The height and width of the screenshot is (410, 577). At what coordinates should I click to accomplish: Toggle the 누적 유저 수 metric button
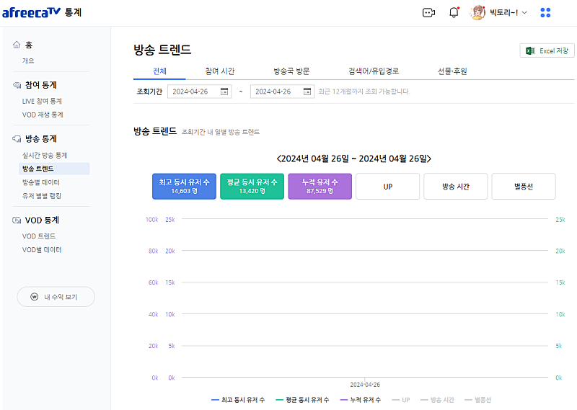(x=320, y=186)
